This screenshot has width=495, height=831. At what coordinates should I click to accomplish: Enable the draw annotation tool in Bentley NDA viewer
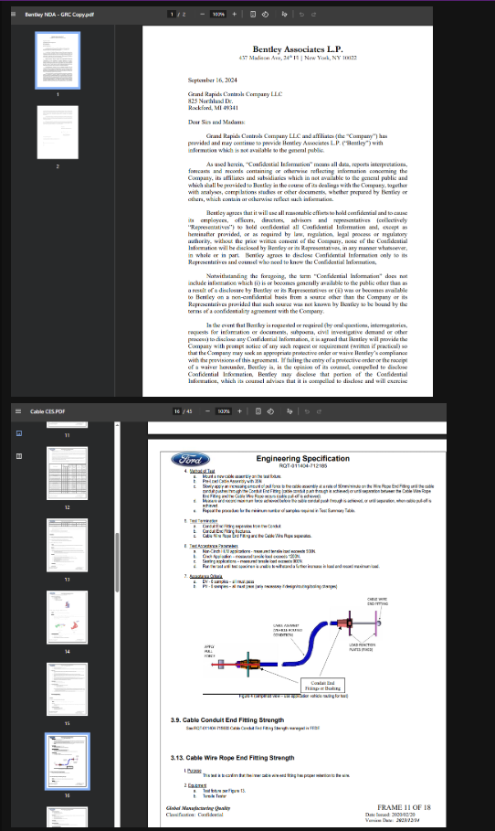pos(284,15)
